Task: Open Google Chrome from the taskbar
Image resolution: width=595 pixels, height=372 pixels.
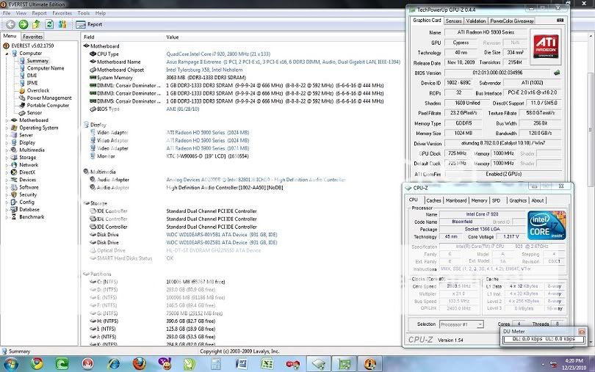Action: pos(37,364)
